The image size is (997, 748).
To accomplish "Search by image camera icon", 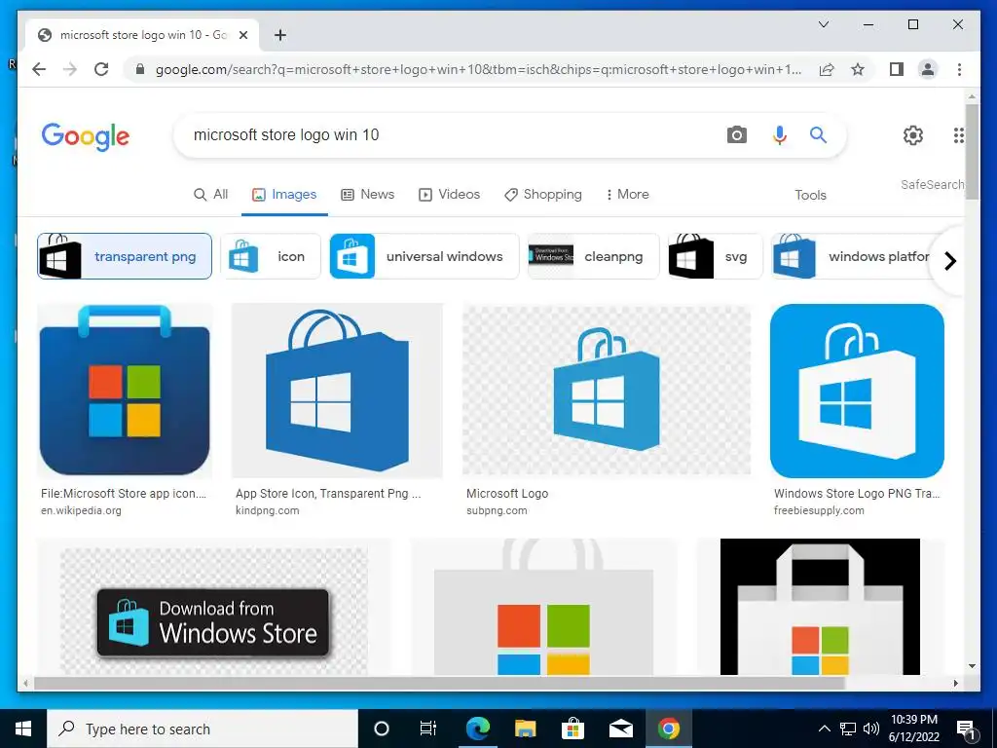I will (x=736, y=134).
